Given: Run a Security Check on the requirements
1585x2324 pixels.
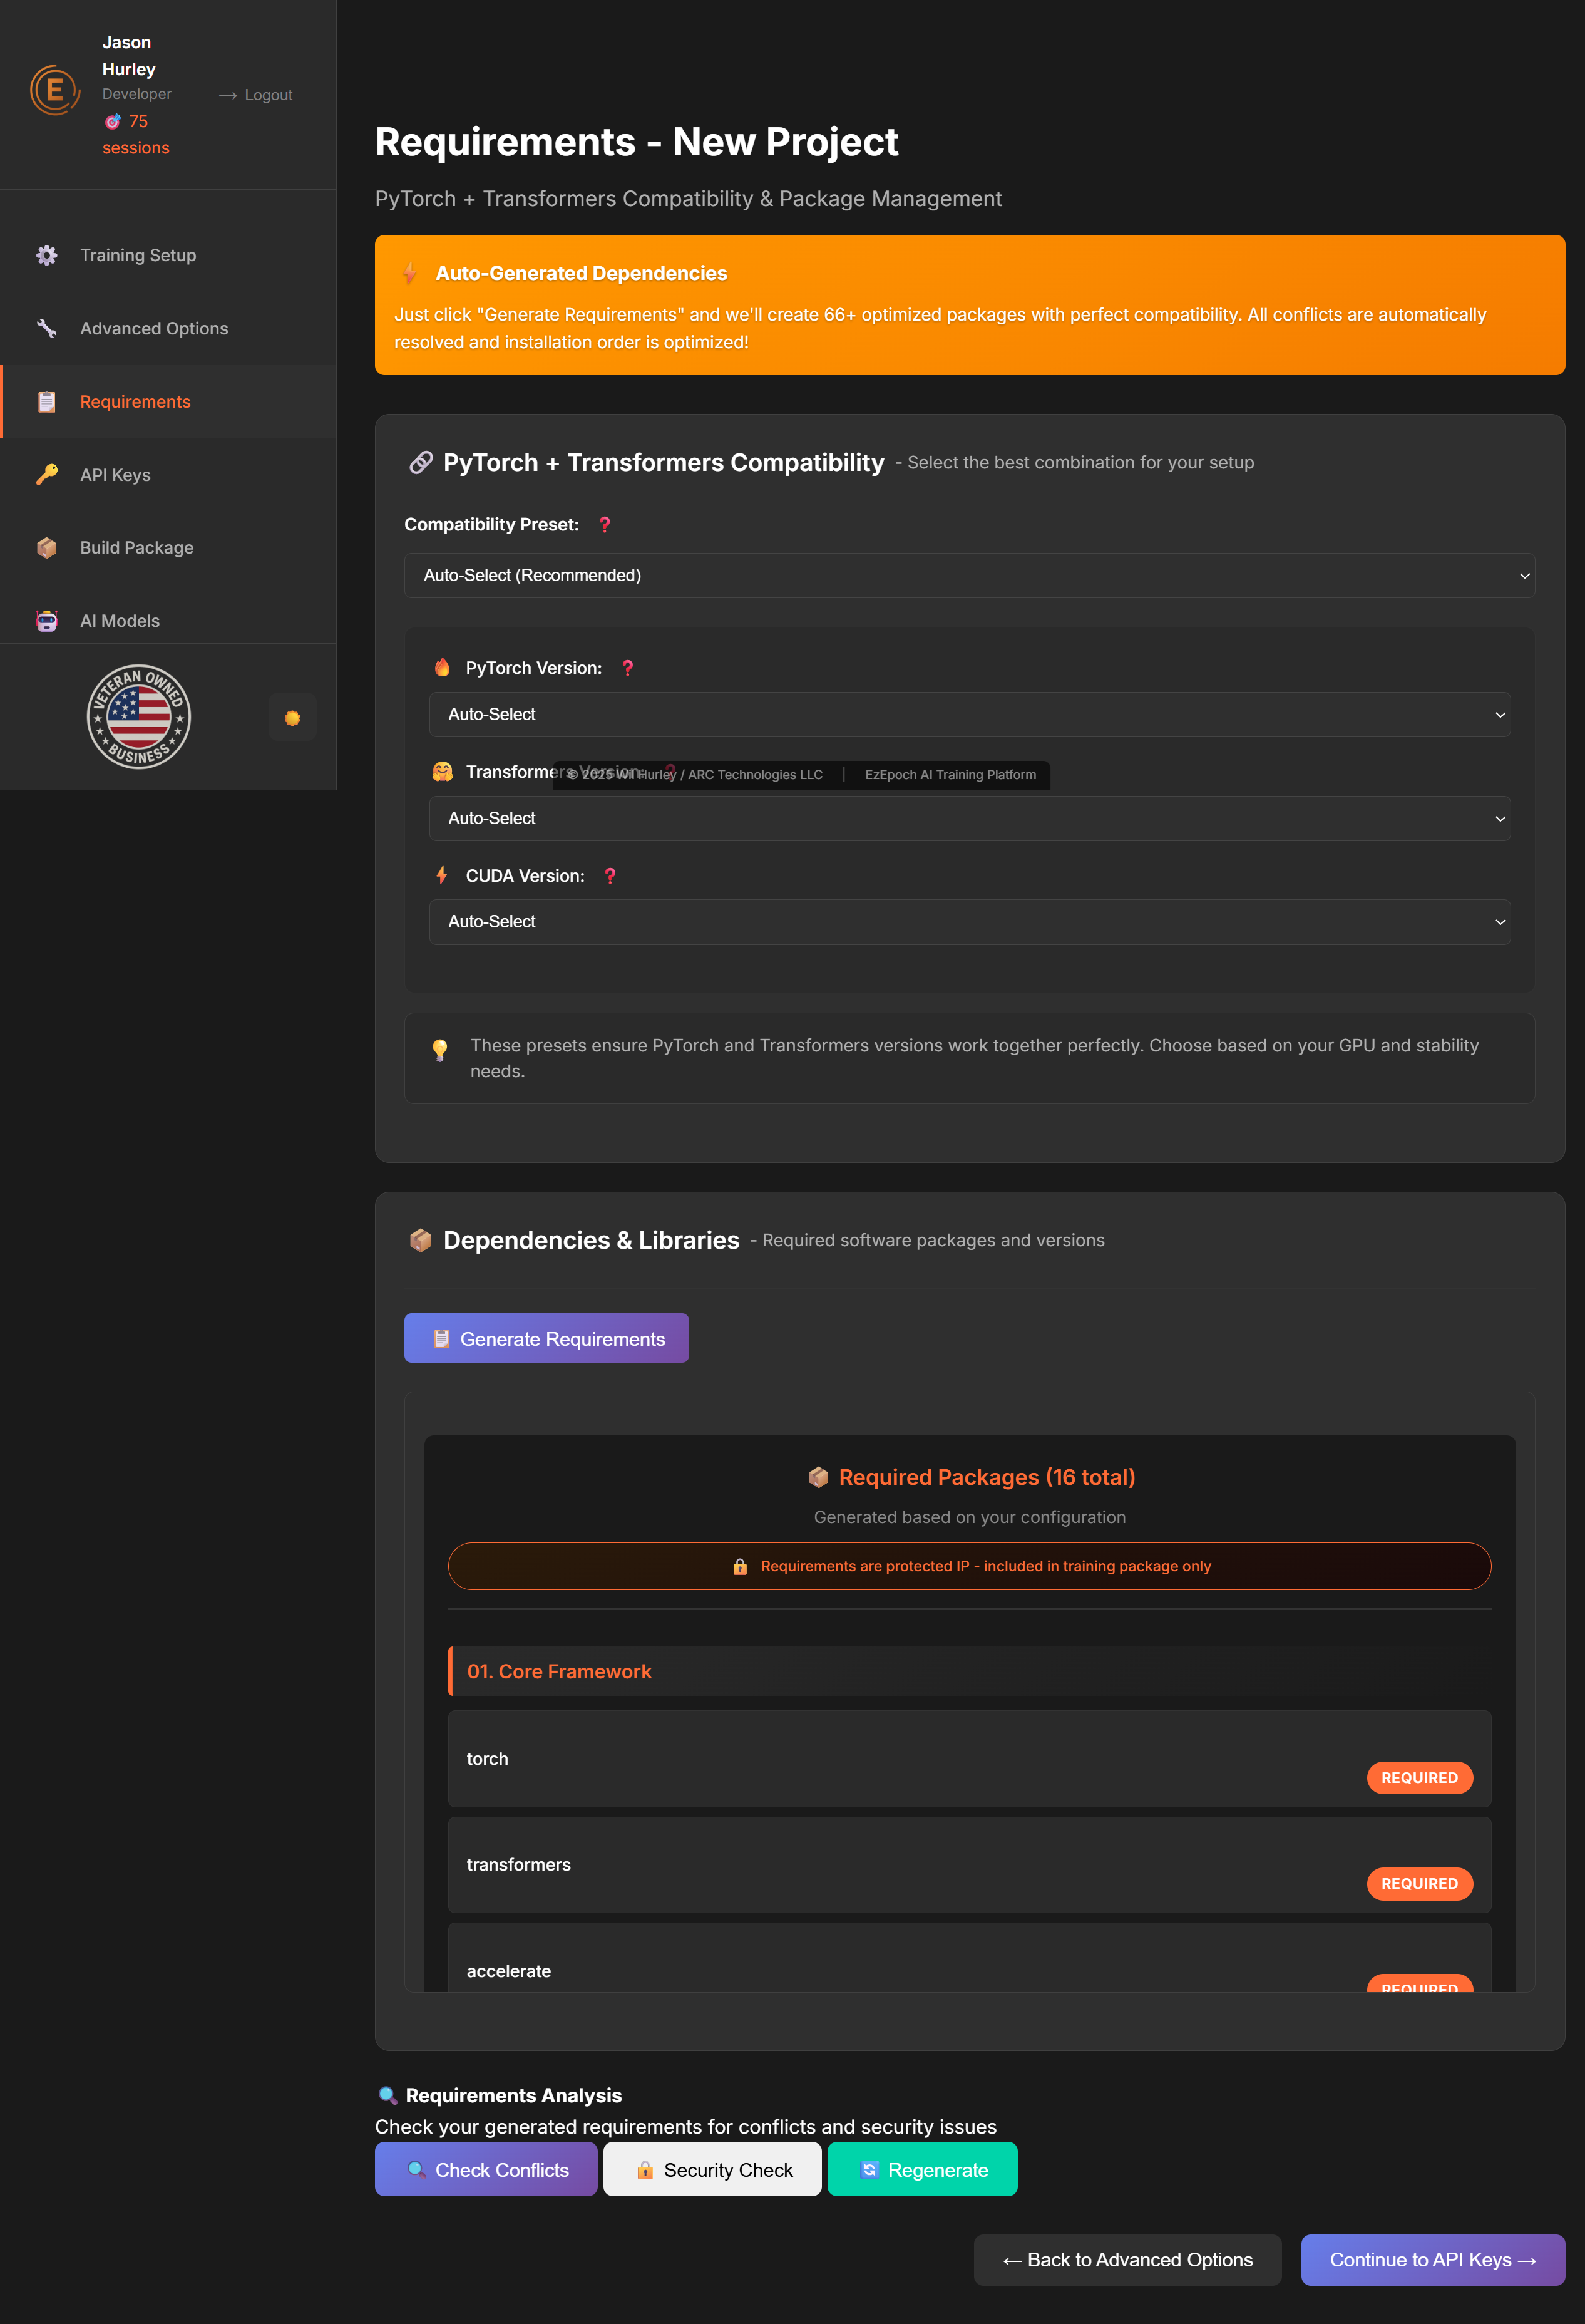Looking at the screenshot, I should pyautogui.click(x=712, y=2169).
